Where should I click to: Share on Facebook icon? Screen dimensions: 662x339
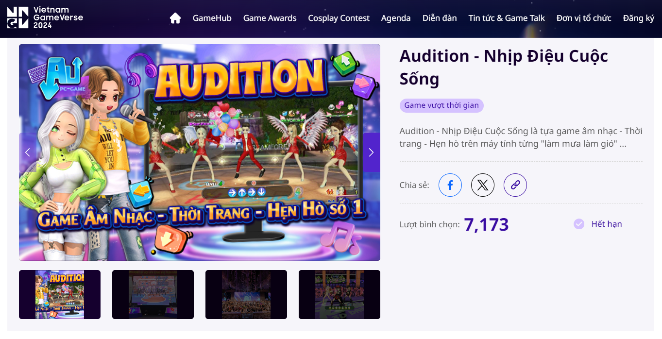click(450, 185)
